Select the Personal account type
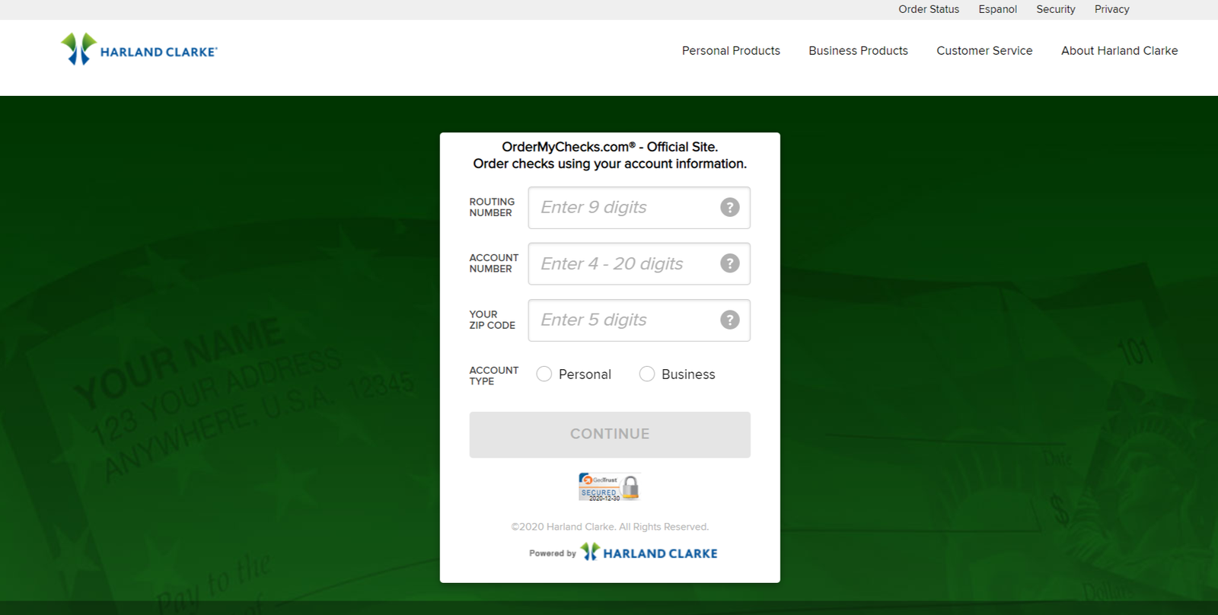This screenshot has width=1218, height=615. (x=544, y=374)
